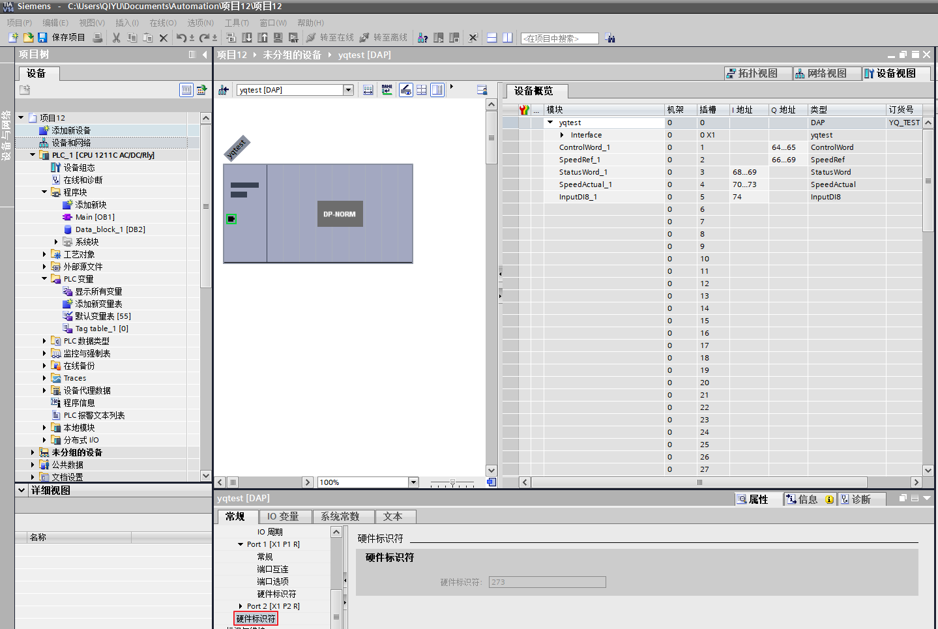This screenshot has height=629, width=938.
Task: Select Main [OB1] block in tree
Action: pos(95,217)
